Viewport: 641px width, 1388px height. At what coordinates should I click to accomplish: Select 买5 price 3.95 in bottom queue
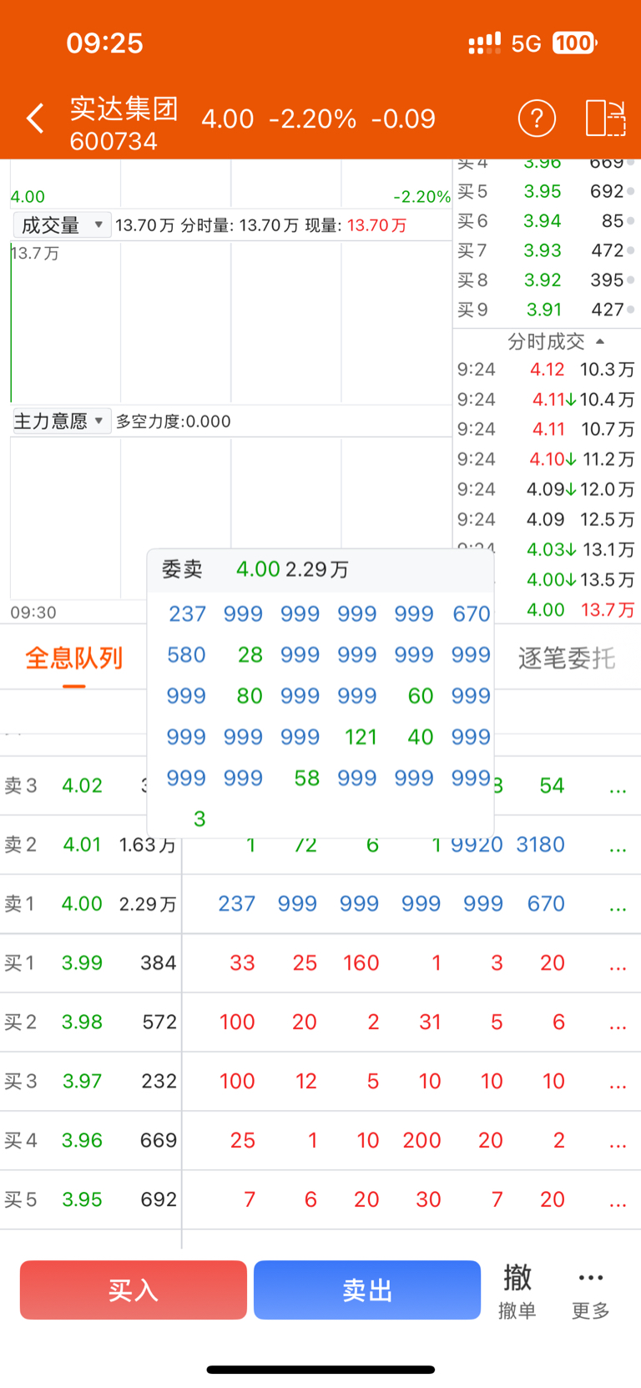[x=82, y=1199]
